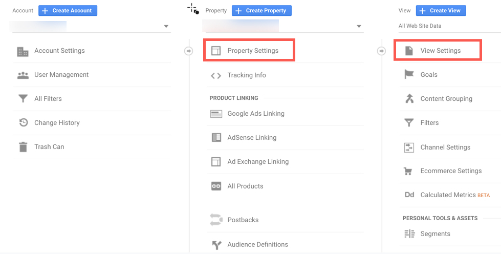Expand the Property selector dropdown
Viewport: 501px width, 254px height.
click(x=359, y=27)
